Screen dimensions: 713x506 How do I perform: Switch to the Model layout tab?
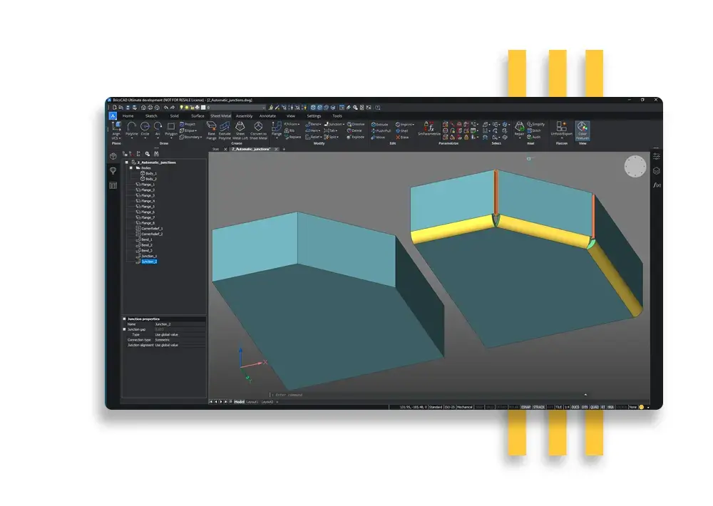(239, 402)
